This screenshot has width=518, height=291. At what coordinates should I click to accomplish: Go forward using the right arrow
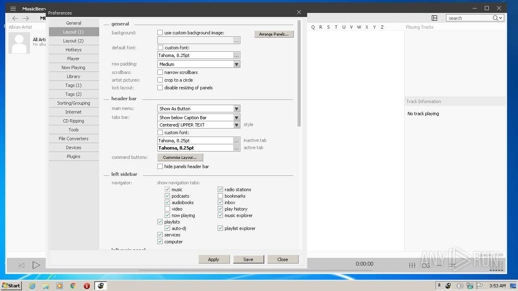pyautogui.click(x=26, y=18)
